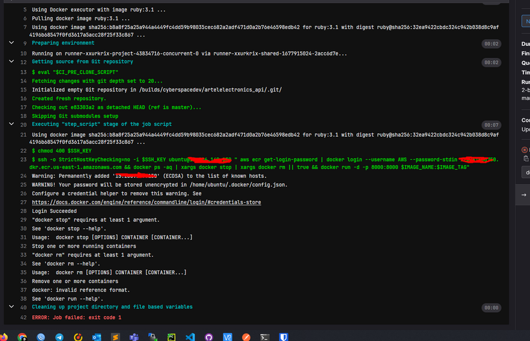Open the docs.docker.com credentials-store link

pyautogui.click(x=146, y=202)
